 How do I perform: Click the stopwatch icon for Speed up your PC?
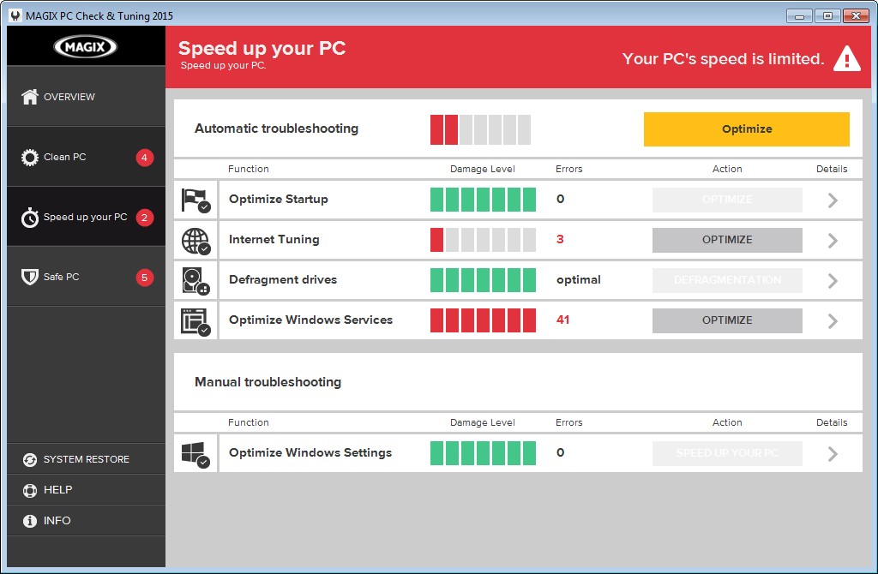tap(29, 217)
